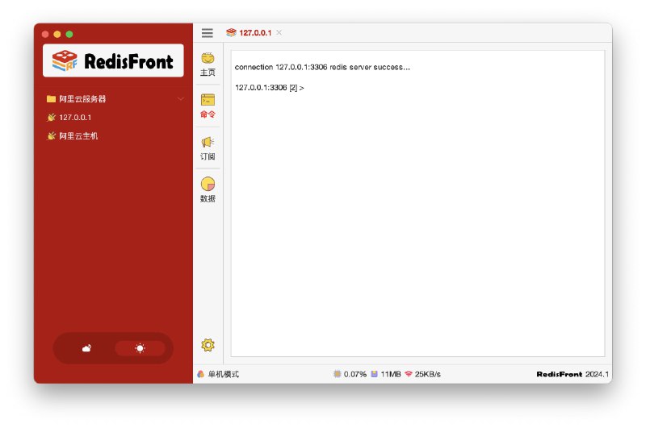The height and width of the screenshot is (428, 646).
Task: Select the 命令 command terminal icon
Action: 208,106
